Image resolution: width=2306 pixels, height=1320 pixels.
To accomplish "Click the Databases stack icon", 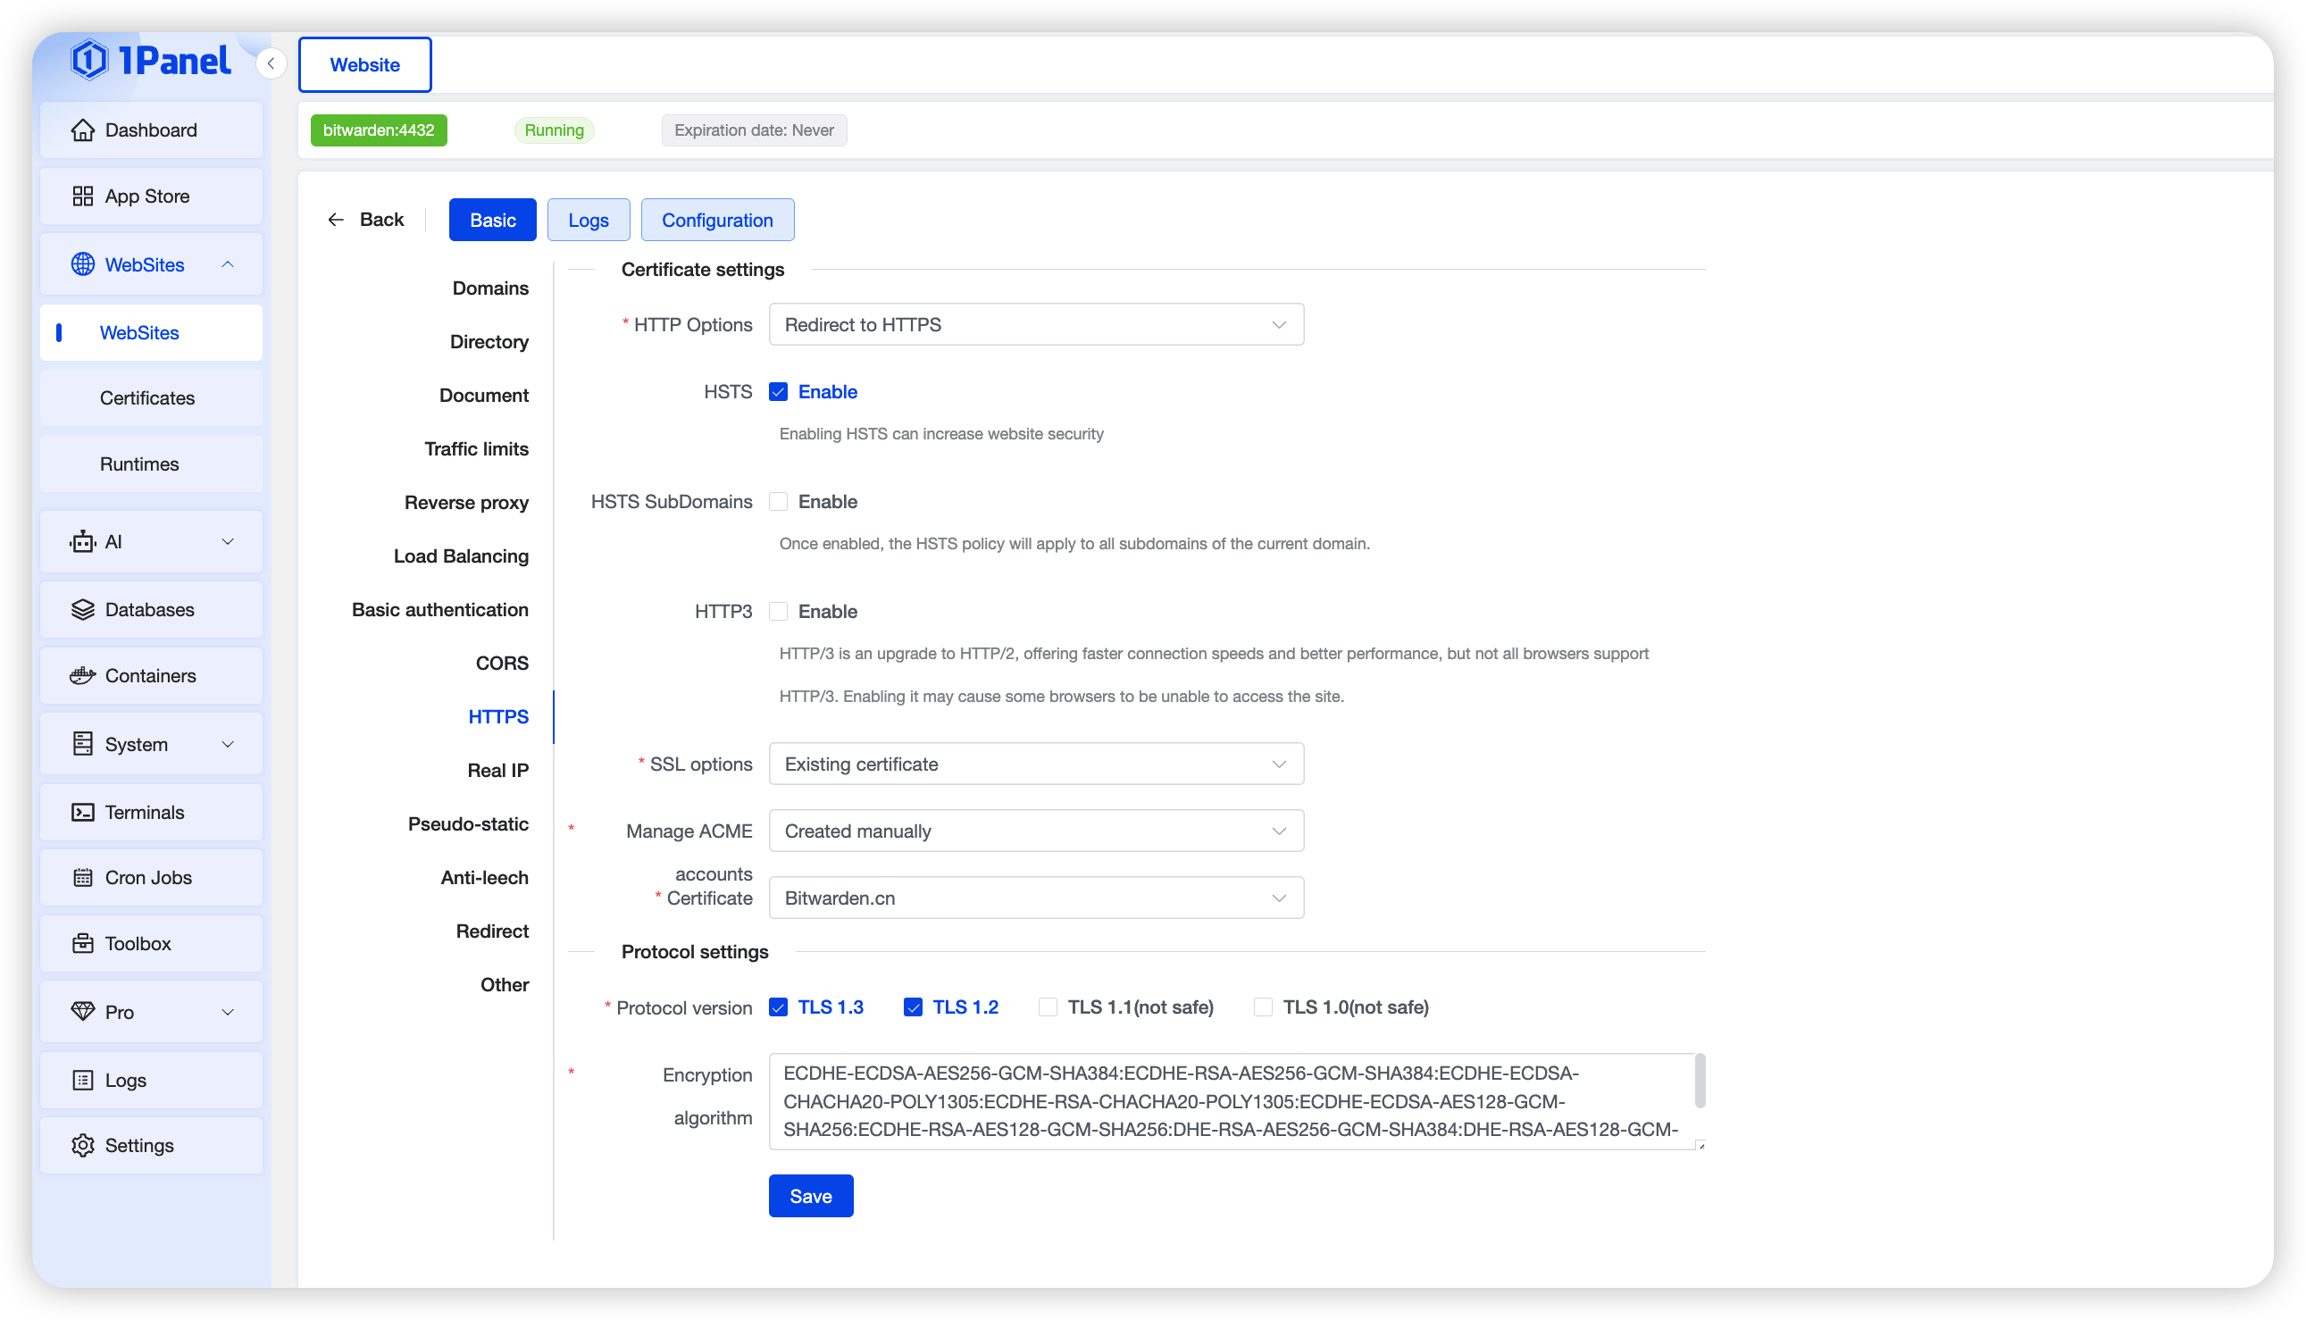I will point(82,609).
